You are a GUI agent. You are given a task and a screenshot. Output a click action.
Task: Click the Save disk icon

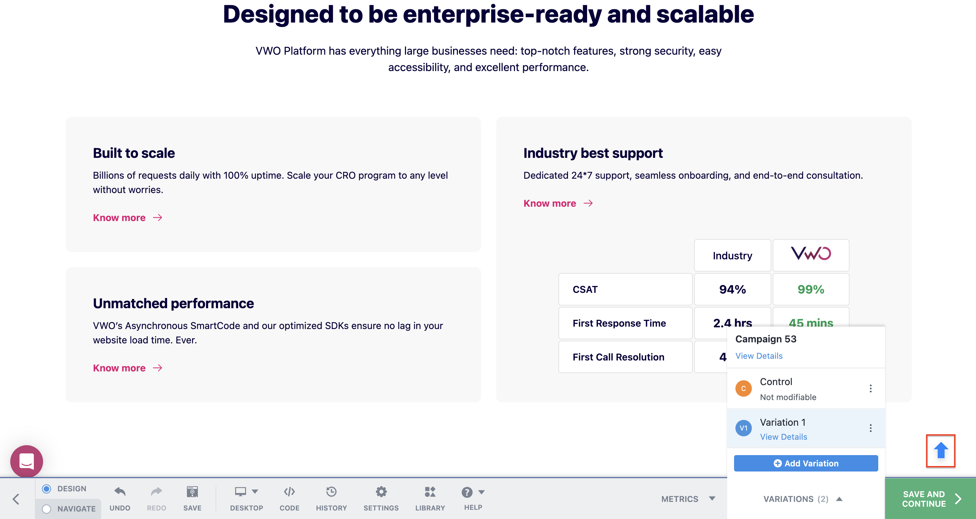(192, 492)
